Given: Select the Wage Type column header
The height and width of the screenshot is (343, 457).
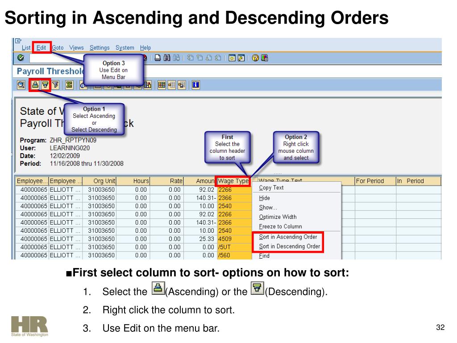Looking at the screenshot, I should [233, 181].
